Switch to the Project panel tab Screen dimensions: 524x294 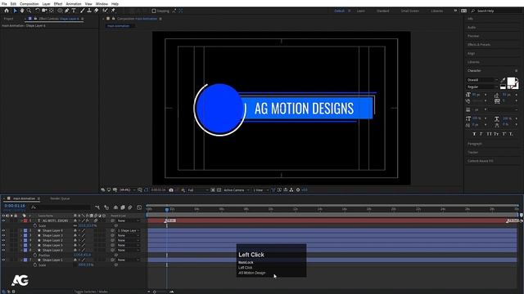[9, 19]
